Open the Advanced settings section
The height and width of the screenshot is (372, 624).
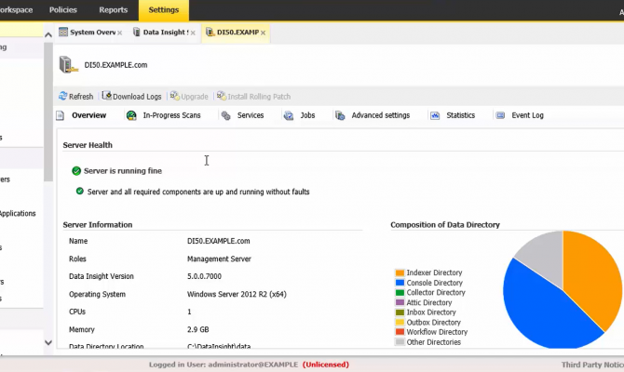(380, 115)
